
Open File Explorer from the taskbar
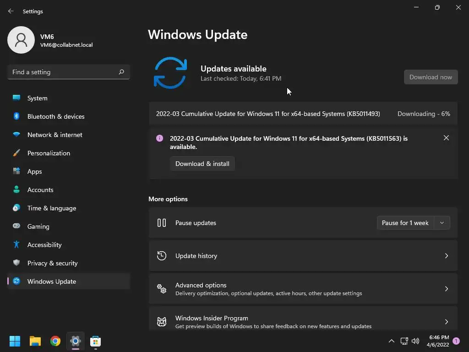tap(35, 341)
